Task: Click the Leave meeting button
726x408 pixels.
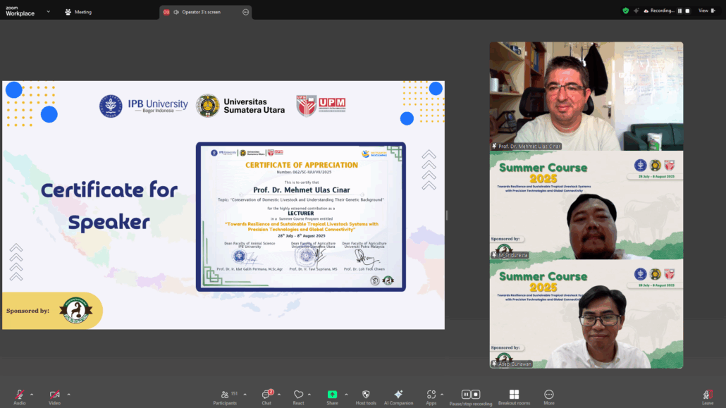Action: [x=707, y=395]
